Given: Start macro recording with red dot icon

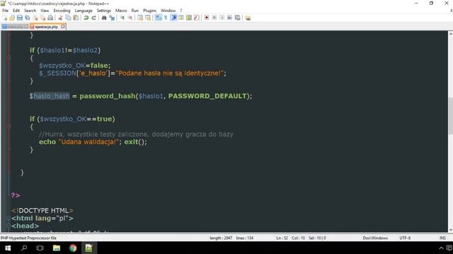Looking at the screenshot, I should [x=207, y=18].
